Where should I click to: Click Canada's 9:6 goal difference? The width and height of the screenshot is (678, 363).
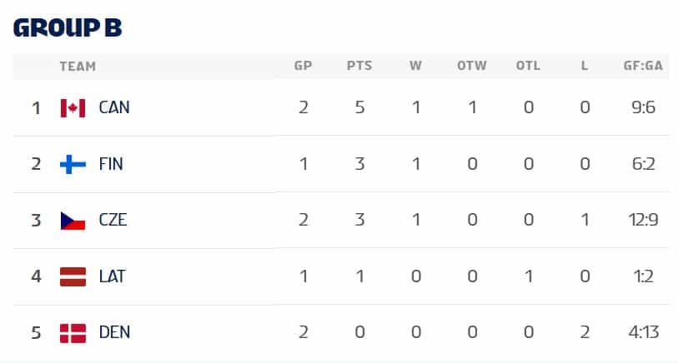[x=642, y=107]
